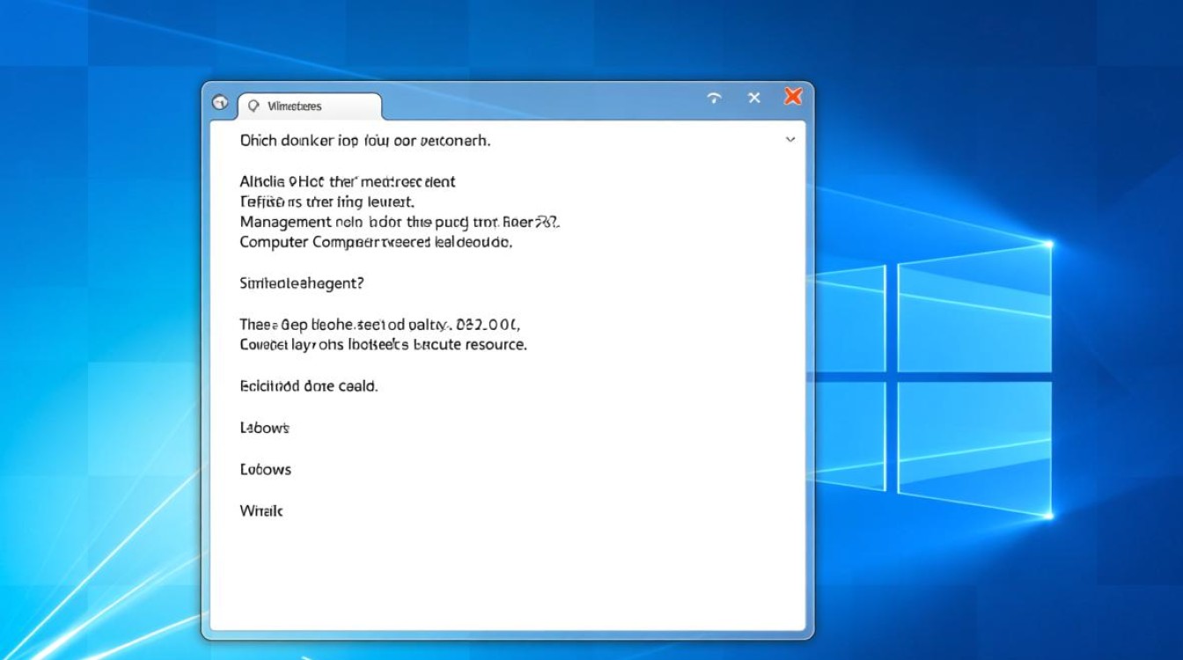Expand the chevron at the window's top right
1183x660 pixels.
pyautogui.click(x=790, y=140)
